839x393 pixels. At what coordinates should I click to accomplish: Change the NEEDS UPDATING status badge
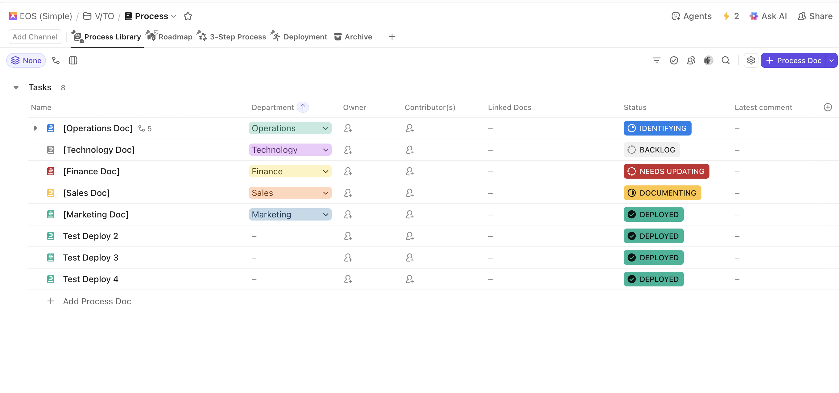click(x=666, y=172)
